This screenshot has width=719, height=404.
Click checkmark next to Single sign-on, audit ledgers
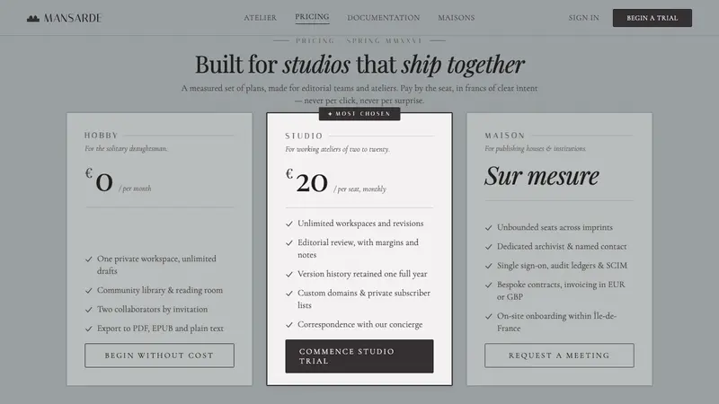tap(488, 266)
